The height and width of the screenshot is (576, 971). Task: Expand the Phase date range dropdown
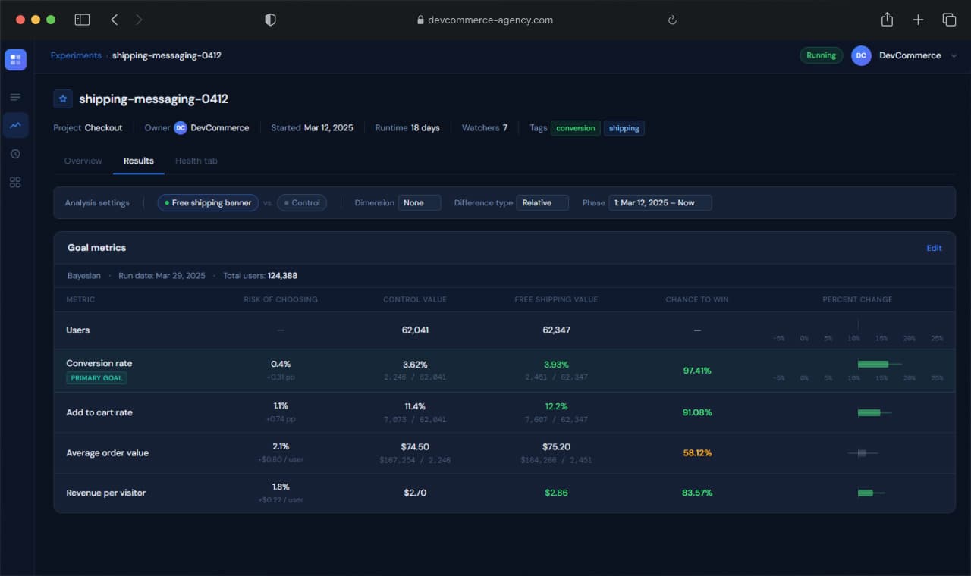coord(659,203)
